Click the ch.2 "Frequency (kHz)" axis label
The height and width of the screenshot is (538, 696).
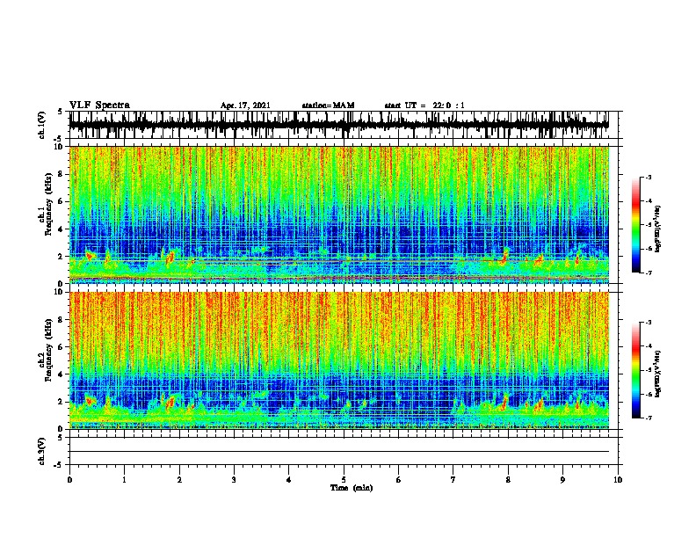pyautogui.click(x=48, y=350)
